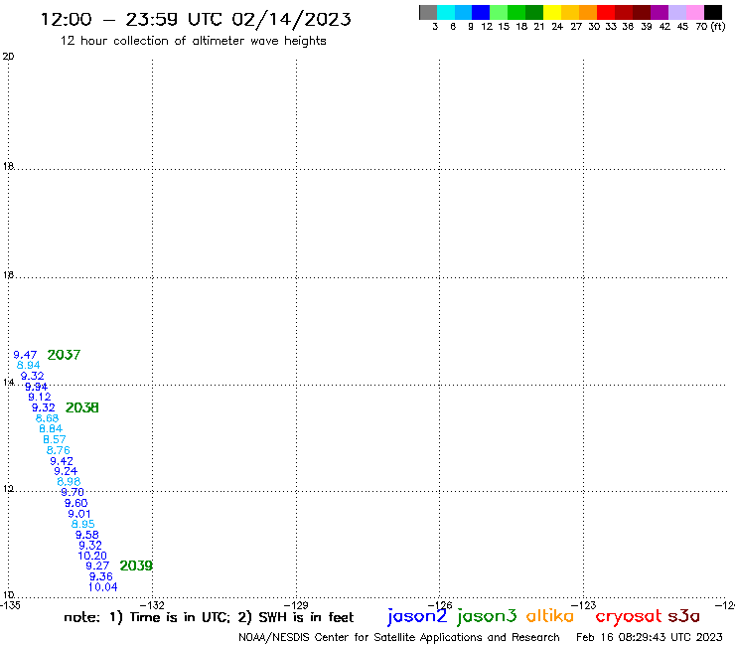Image resolution: width=735 pixels, height=646 pixels.
Task: Click the 9.70 wave height value
Action: [73, 492]
